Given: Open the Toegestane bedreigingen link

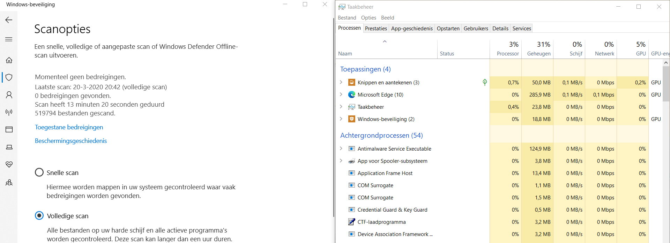Looking at the screenshot, I should click(69, 127).
